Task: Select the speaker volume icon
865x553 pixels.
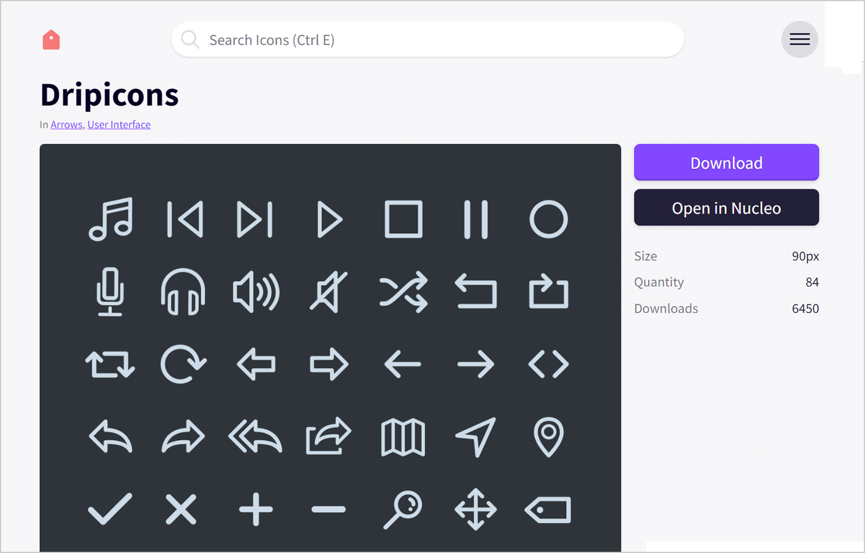Action: pyautogui.click(x=256, y=292)
